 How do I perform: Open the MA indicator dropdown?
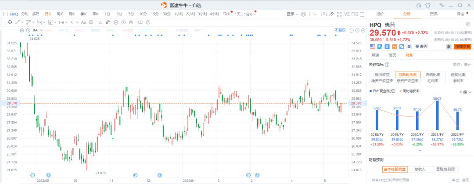click(x=40, y=30)
